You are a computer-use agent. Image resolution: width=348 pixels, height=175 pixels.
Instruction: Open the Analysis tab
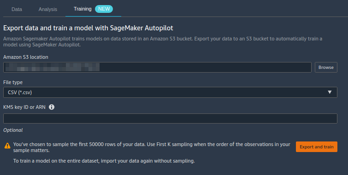[x=48, y=9]
